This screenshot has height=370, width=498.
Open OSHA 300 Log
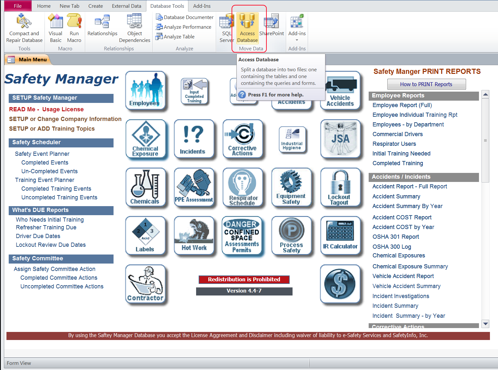tap(392, 247)
